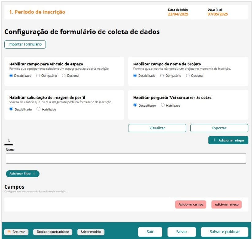
Task: Click the Importar Formulário button
Action: tap(25, 44)
